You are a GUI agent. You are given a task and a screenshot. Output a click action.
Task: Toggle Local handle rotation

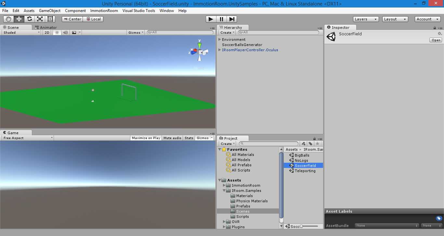93,19
